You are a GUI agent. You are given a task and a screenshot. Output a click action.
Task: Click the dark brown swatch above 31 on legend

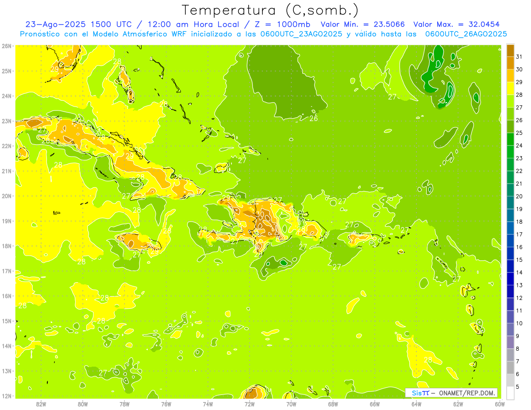(510, 50)
